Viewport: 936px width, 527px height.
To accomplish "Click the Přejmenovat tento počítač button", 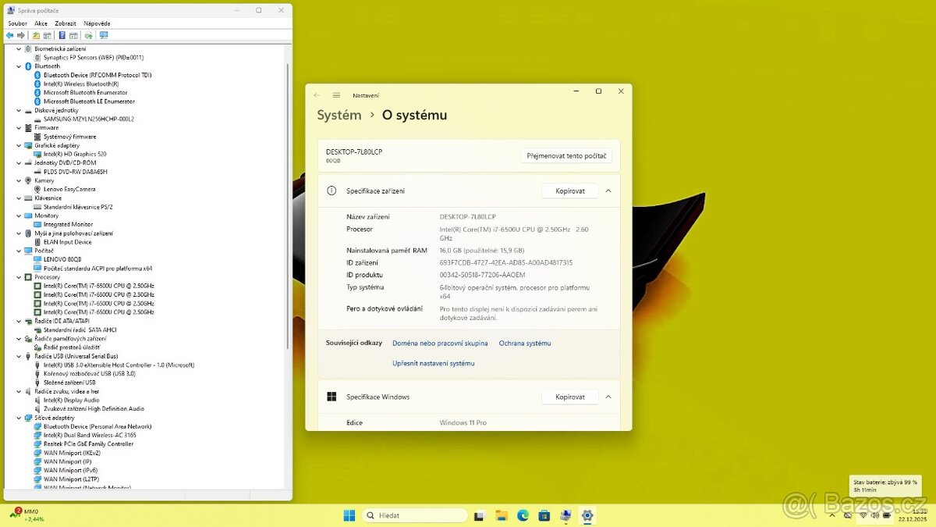I will [565, 155].
